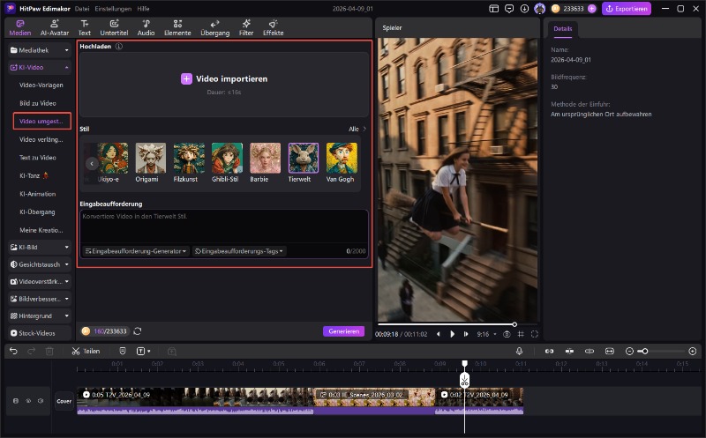Click the microphone voice-over icon in timeline
The width and height of the screenshot is (706, 438).
(520, 351)
